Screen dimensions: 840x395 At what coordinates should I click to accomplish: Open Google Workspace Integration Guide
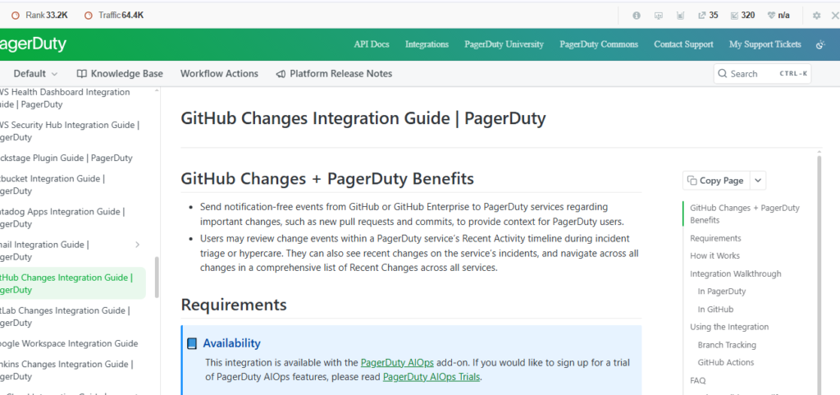tap(69, 343)
